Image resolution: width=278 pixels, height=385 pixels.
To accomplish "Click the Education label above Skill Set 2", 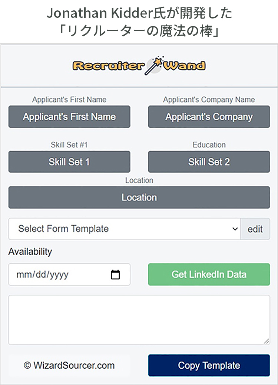I will [209, 145].
